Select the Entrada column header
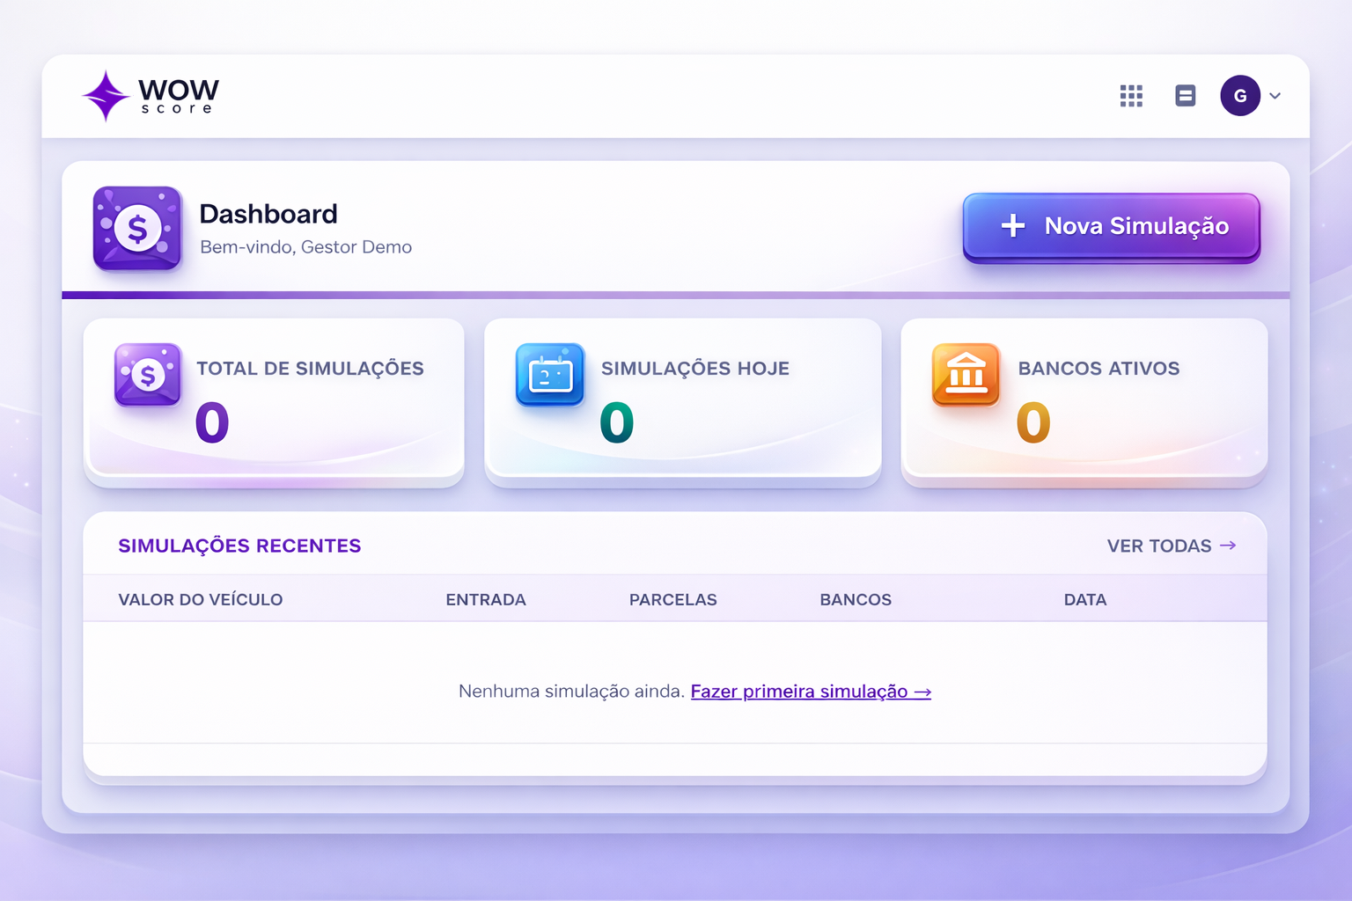Viewport: 1352px width, 901px height. [486, 600]
